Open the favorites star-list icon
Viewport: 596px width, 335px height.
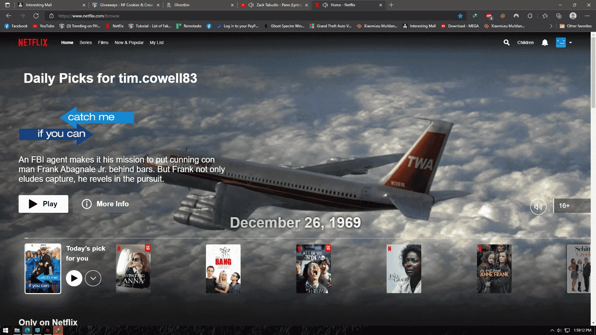pos(545,16)
